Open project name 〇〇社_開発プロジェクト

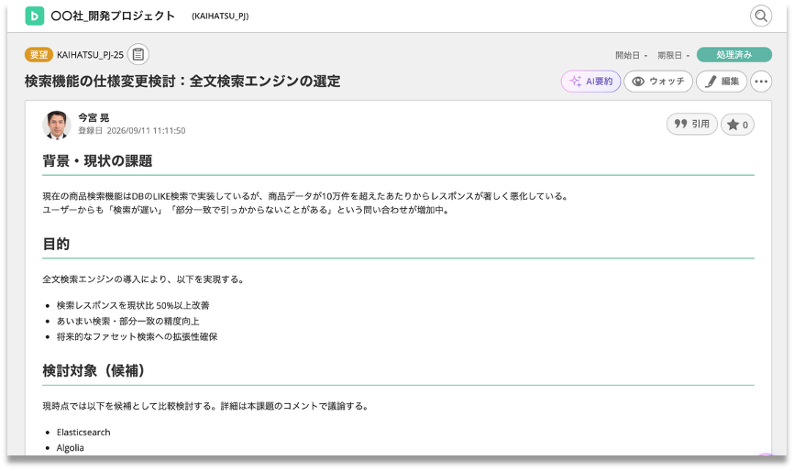[x=113, y=16]
